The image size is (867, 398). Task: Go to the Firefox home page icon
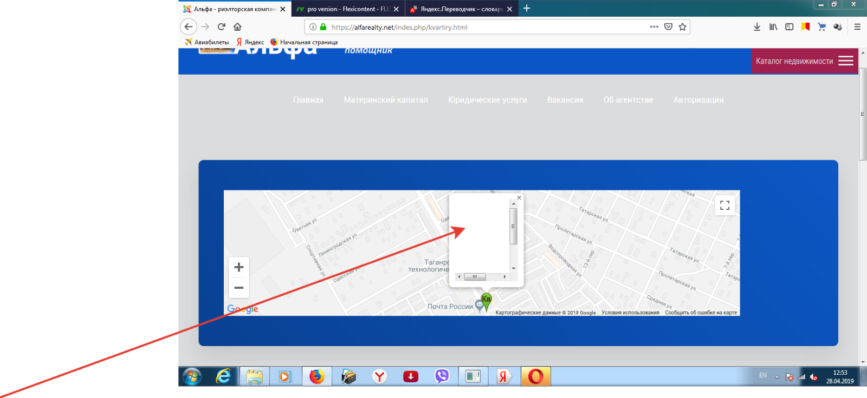(x=237, y=26)
